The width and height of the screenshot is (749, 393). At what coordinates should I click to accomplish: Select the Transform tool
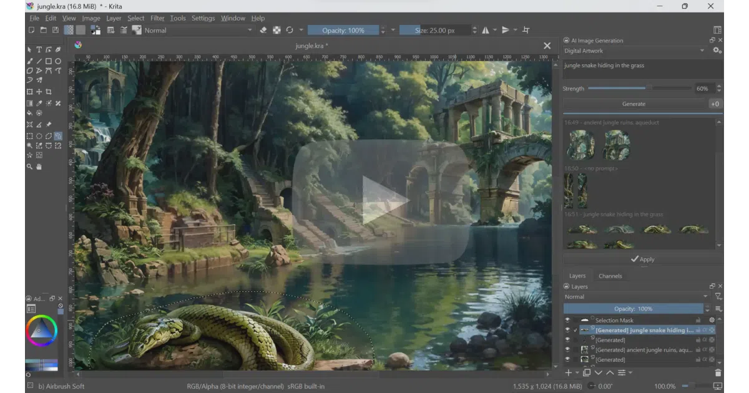29,92
